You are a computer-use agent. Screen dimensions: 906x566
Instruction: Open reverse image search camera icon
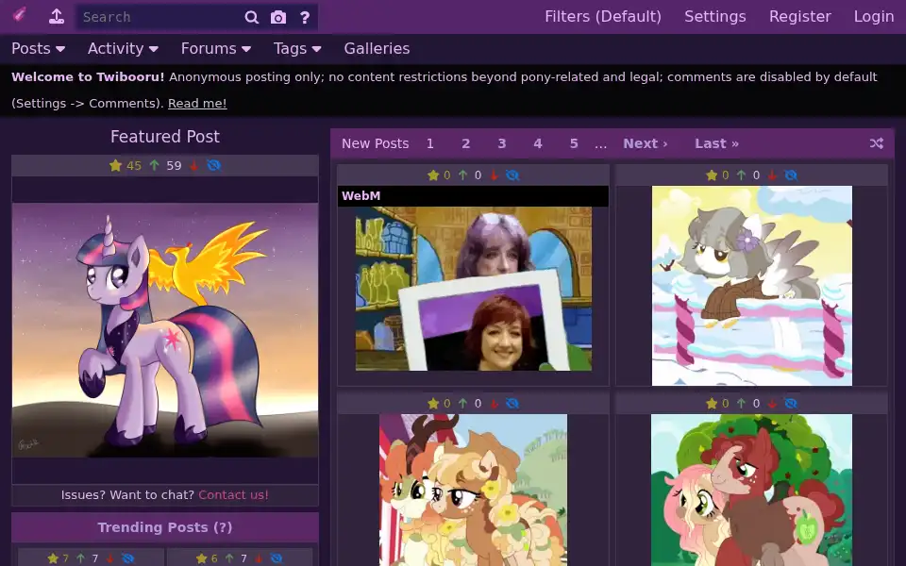coord(278,17)
